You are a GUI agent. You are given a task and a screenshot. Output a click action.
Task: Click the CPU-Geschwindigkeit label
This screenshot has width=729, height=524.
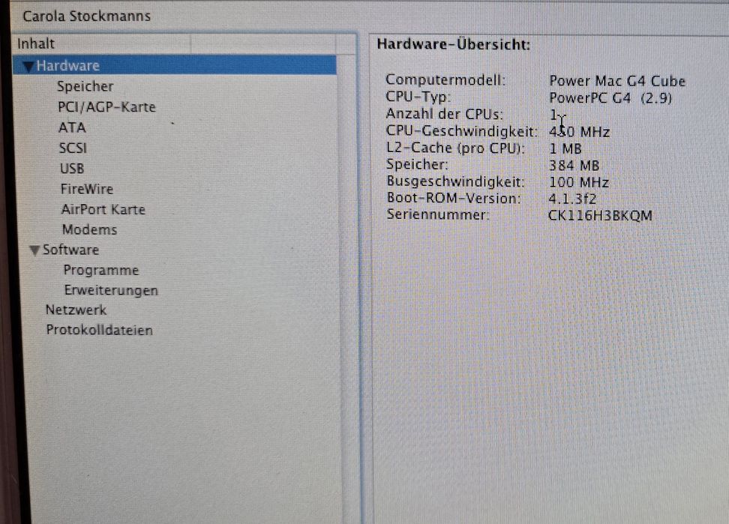point(461,131)
